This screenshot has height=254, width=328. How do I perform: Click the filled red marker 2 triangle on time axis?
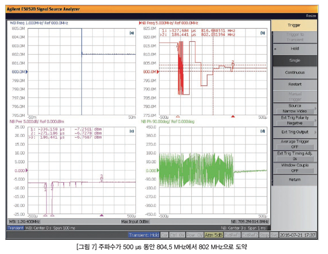233,117
